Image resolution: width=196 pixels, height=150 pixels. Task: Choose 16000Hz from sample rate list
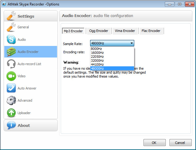112,53
